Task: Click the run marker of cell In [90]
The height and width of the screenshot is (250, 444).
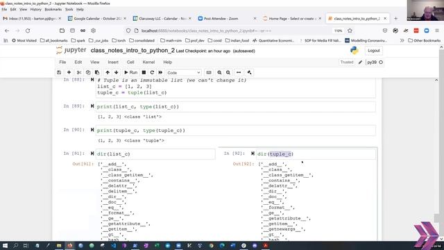Action: pyautogui.click(x=92, y=130)
